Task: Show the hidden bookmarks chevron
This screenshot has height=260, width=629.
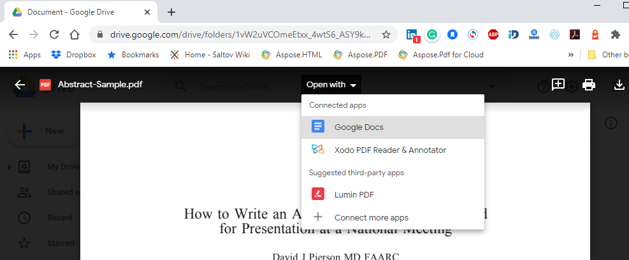Action: [x=571, y=55]
